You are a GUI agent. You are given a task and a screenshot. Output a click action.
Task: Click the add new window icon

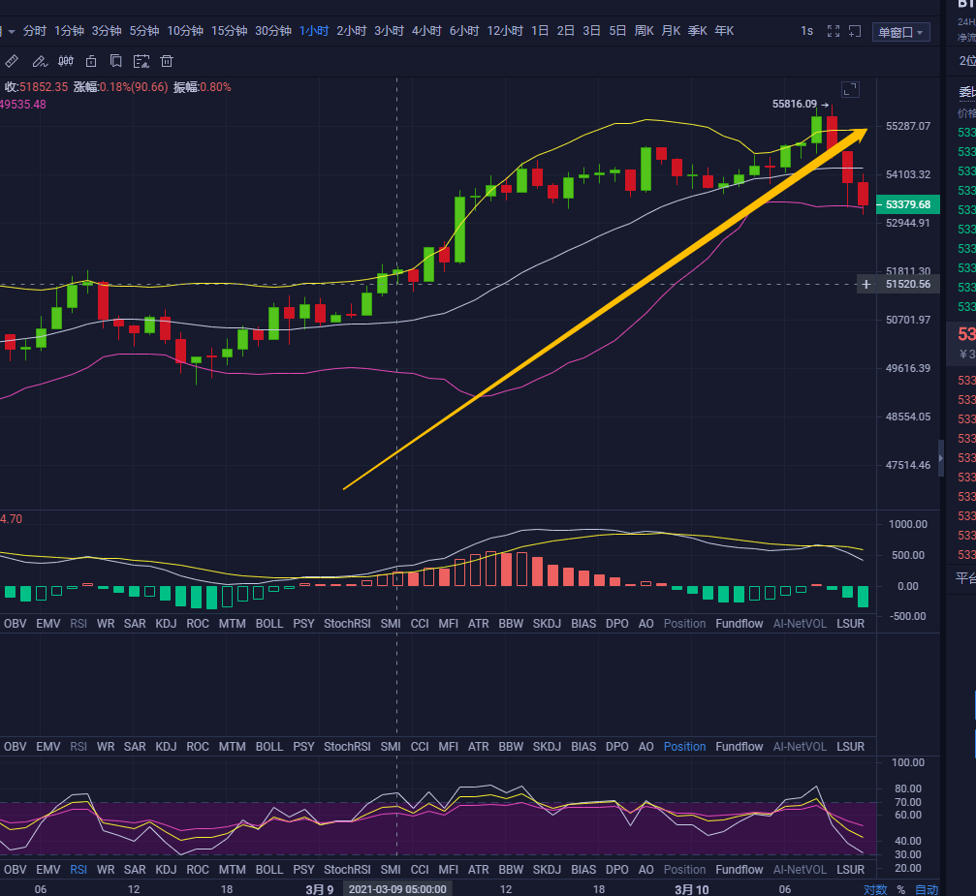[855, 31]
